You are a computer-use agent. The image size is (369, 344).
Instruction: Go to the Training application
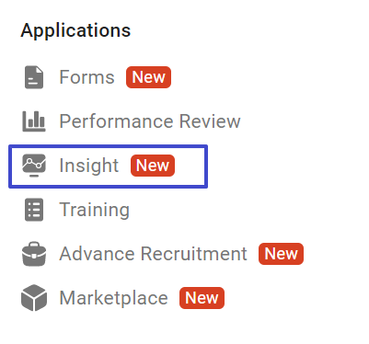pos(95,210)
